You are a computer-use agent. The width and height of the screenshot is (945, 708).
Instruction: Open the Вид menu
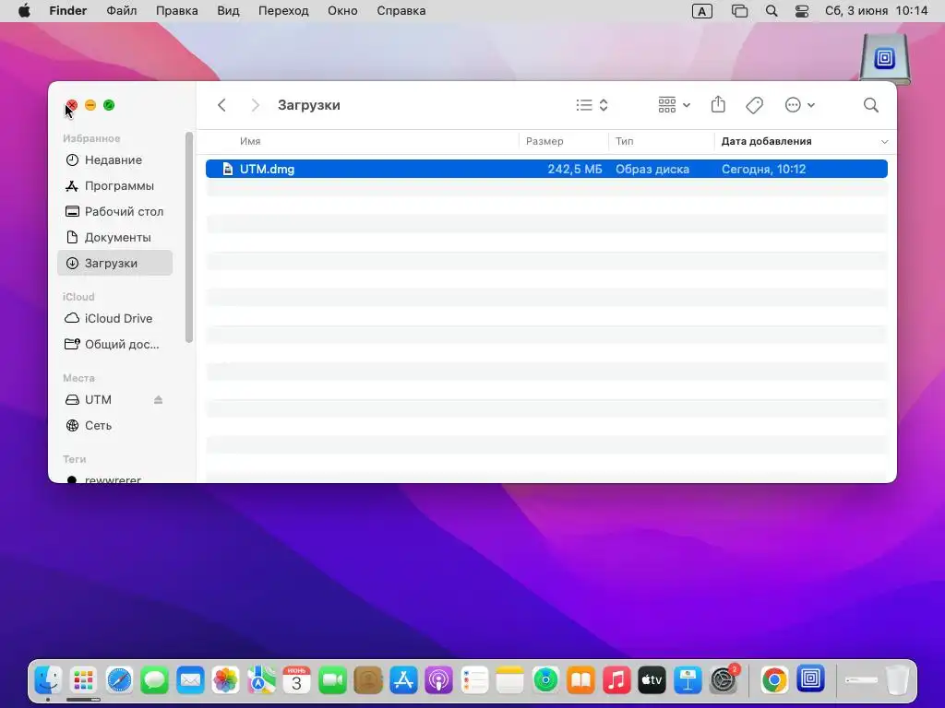229,11
